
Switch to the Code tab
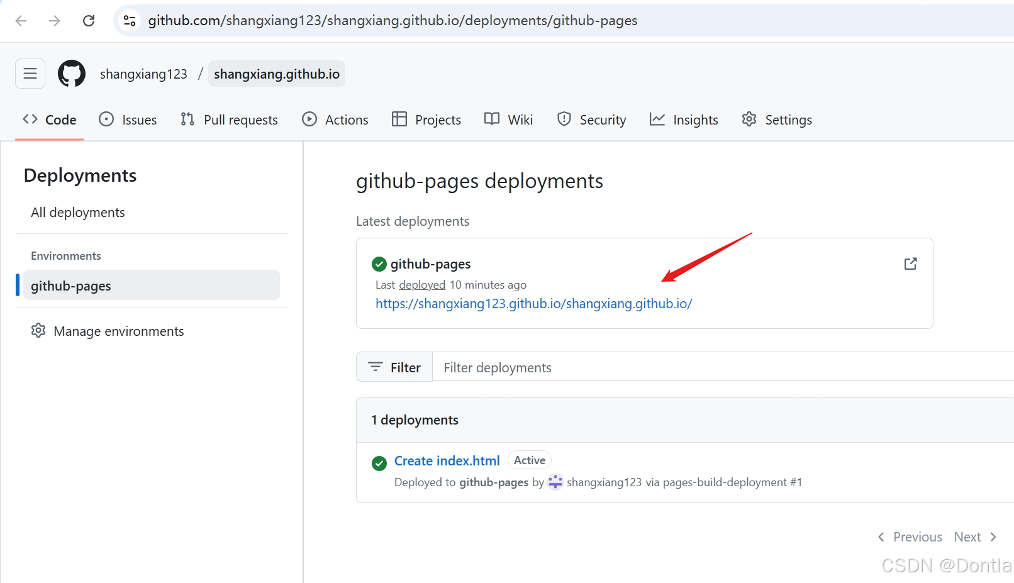(x=49, y=119)
